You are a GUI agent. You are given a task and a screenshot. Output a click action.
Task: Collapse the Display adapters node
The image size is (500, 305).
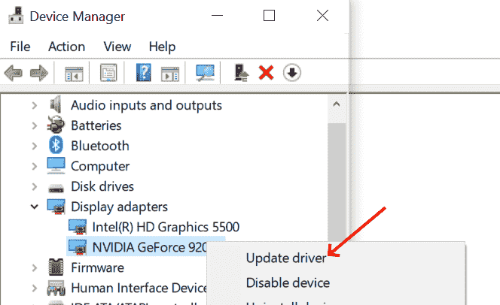click(x=35, y=207)
